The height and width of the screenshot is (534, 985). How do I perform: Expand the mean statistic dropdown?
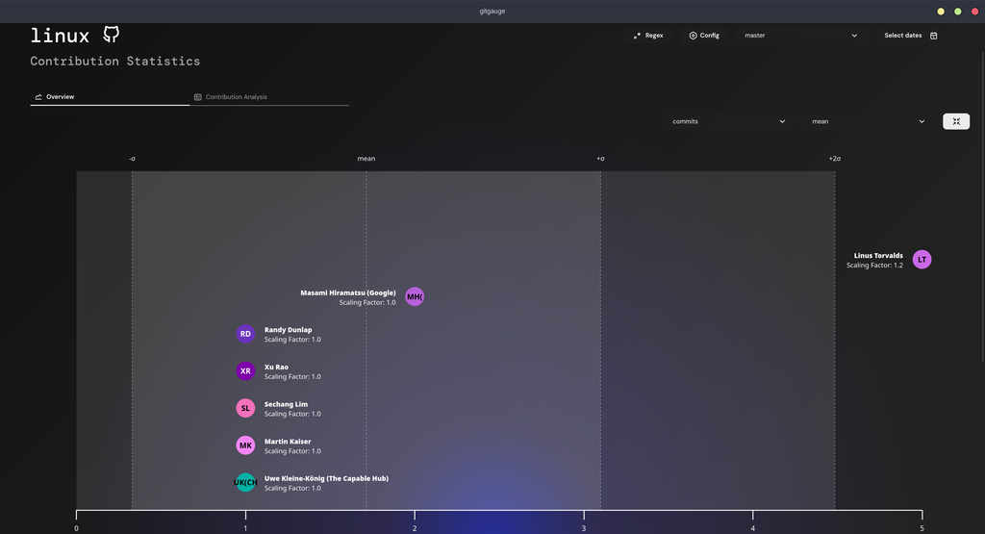pyautogui.click(x=869, y=121)
